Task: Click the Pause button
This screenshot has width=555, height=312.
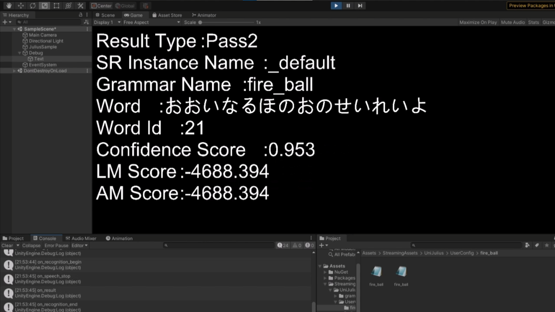Action: (348, 5)
